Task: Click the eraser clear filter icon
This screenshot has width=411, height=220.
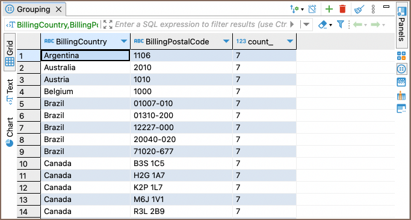Action: click(323, 25)
